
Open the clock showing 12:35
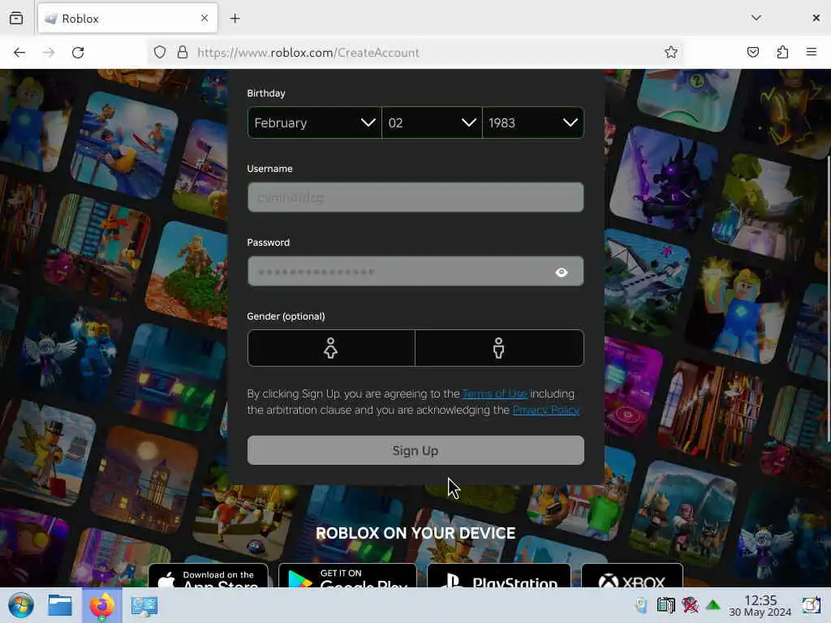pyautogui.click(x=760, y=605)
